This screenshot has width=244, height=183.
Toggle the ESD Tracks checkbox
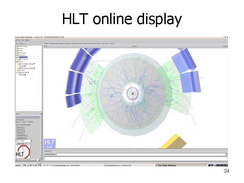click(x=20, y=73)
